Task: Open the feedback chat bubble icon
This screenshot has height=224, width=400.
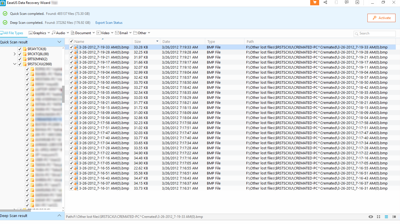Action: 347,2
